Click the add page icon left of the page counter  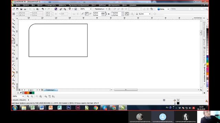(19, 90)
